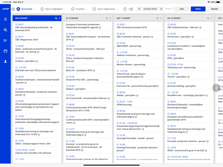Show info for TenneT jaarcijfers

pyautogui.click(x=189, y=77)
